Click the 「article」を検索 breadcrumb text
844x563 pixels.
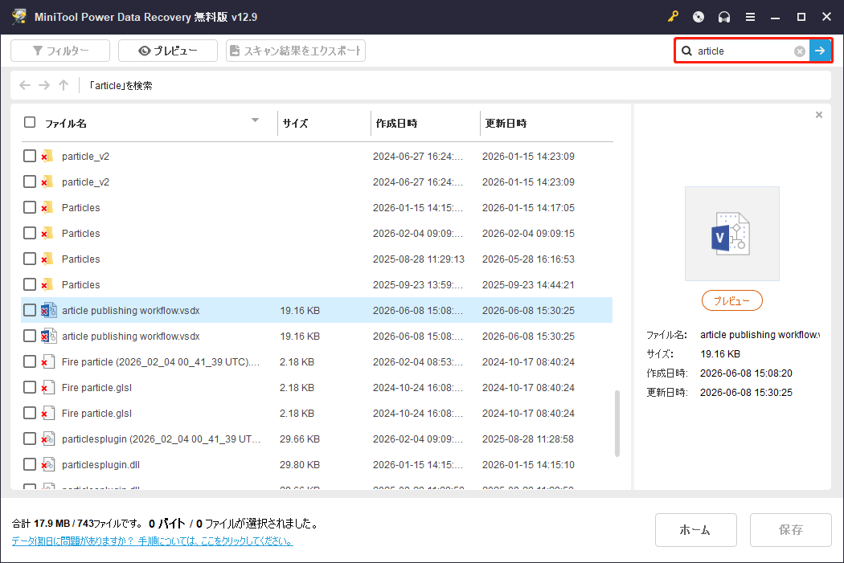coord(121,85)
